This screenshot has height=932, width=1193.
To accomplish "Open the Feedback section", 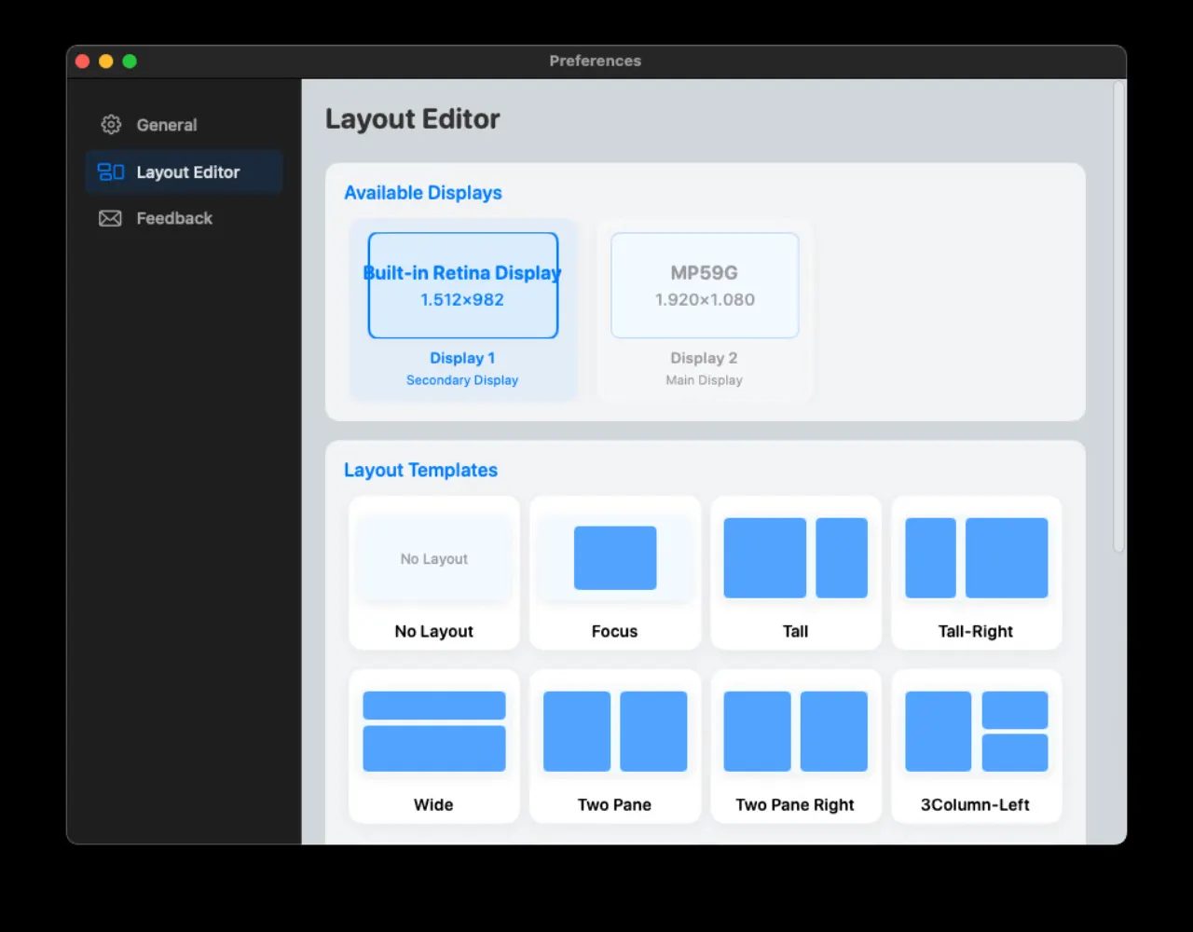I will tap(184, 218).
